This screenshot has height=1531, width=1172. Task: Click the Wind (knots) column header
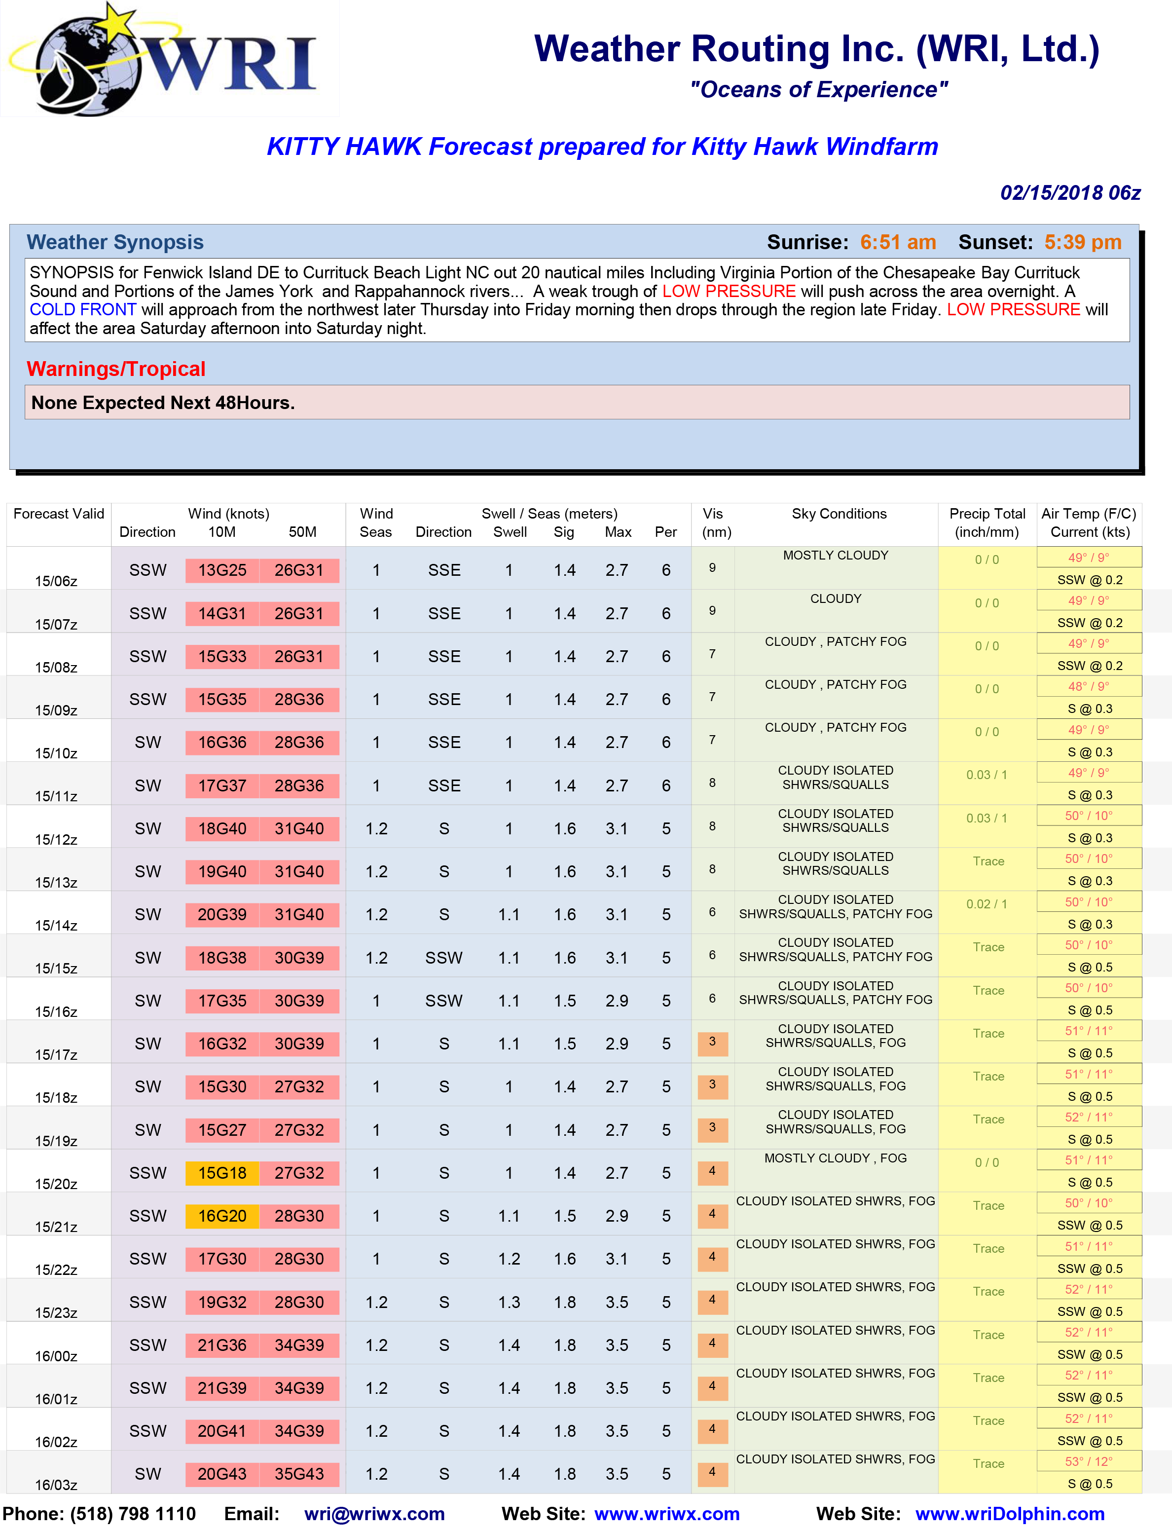[229, 514]
